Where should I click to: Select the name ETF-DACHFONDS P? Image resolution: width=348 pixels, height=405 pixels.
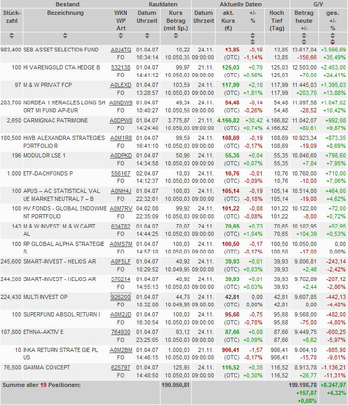(48, 173)
